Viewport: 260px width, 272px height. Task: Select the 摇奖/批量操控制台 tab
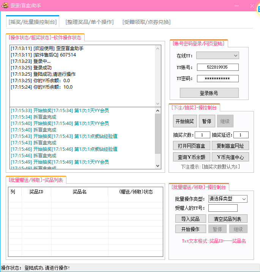click(33, 22)
